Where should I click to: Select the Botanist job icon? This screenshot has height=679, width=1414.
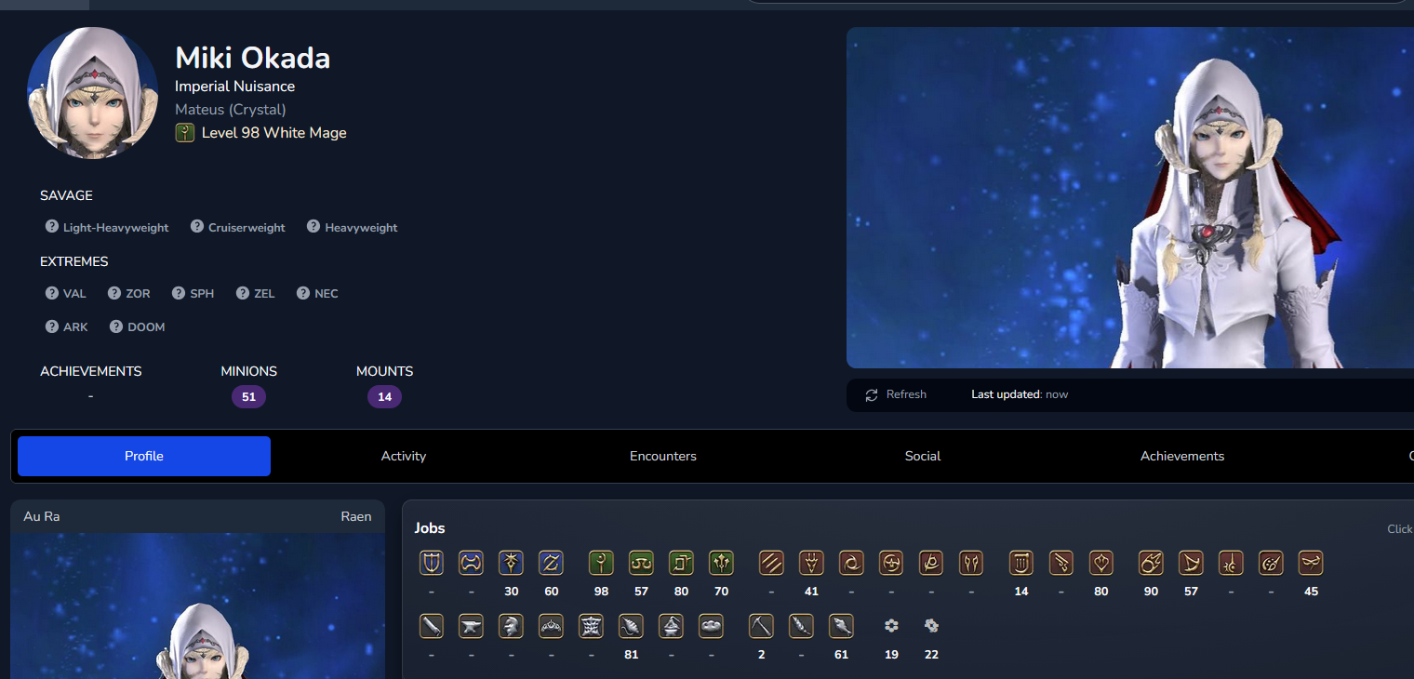(x=801, y=626)
